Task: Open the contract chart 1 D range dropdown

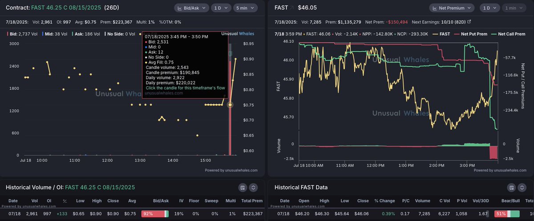Action: pyautogui.click(x=221, y=8)
